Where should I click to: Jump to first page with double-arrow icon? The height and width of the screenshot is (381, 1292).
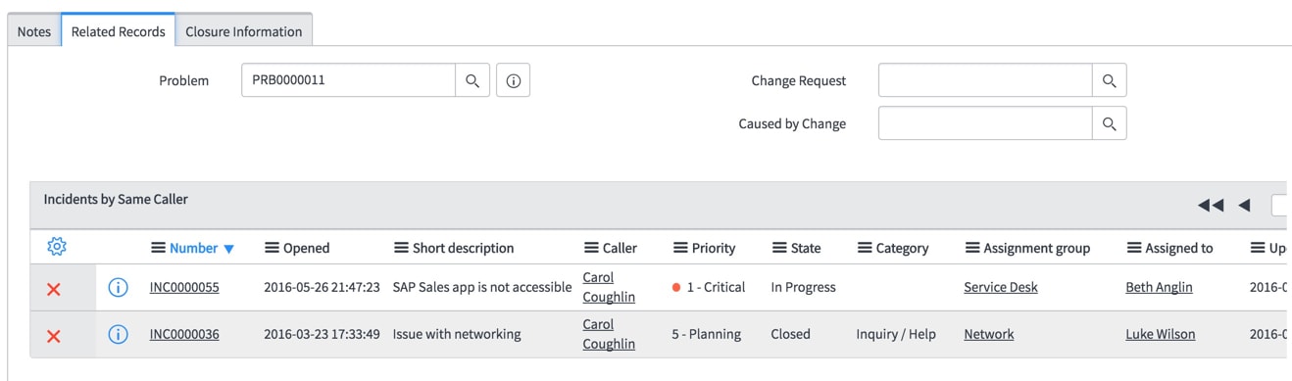coord(1211,205)
